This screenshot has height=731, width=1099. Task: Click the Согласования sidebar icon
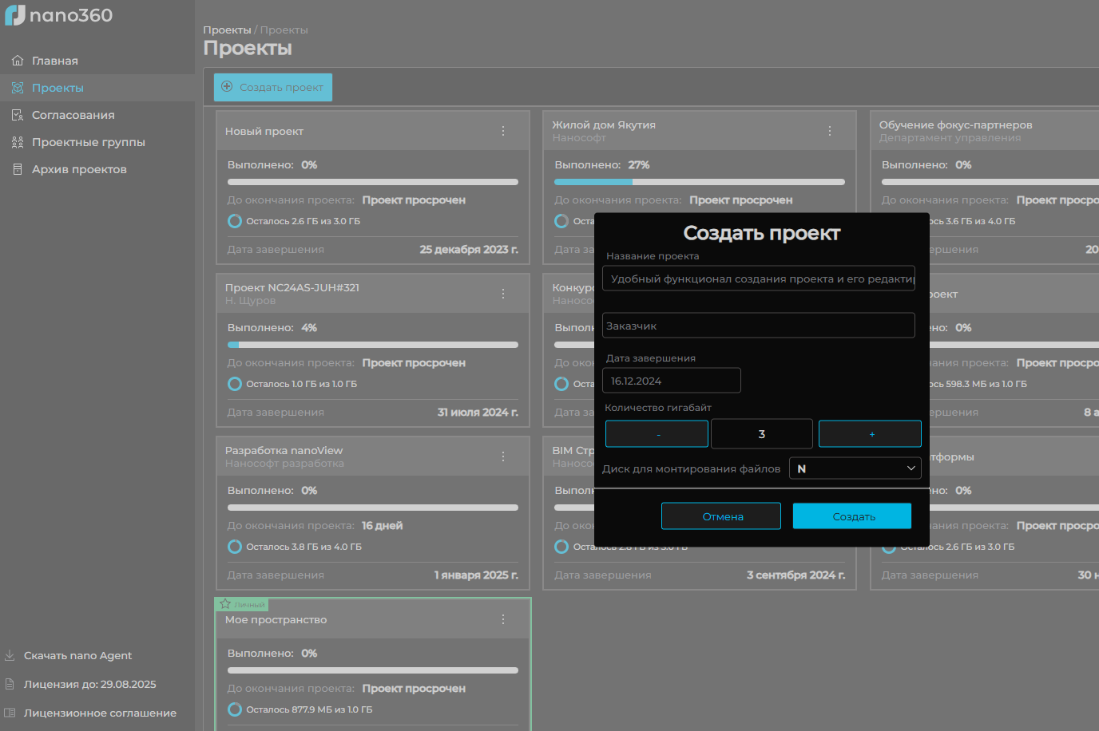pyautogui.click(x=18, y=115)
